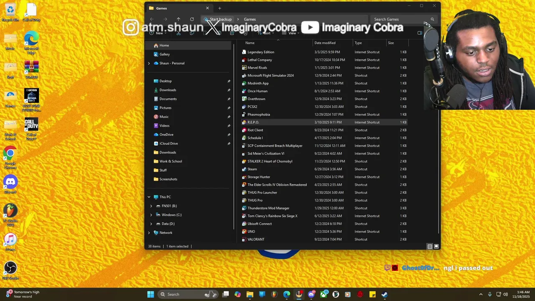Expand the address bar path chevron
This screenshot has height=301, width=535.
point(238,19)
